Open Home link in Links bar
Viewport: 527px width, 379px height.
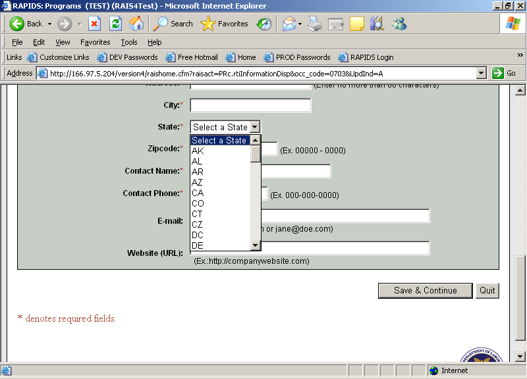[x=240, y=57]
